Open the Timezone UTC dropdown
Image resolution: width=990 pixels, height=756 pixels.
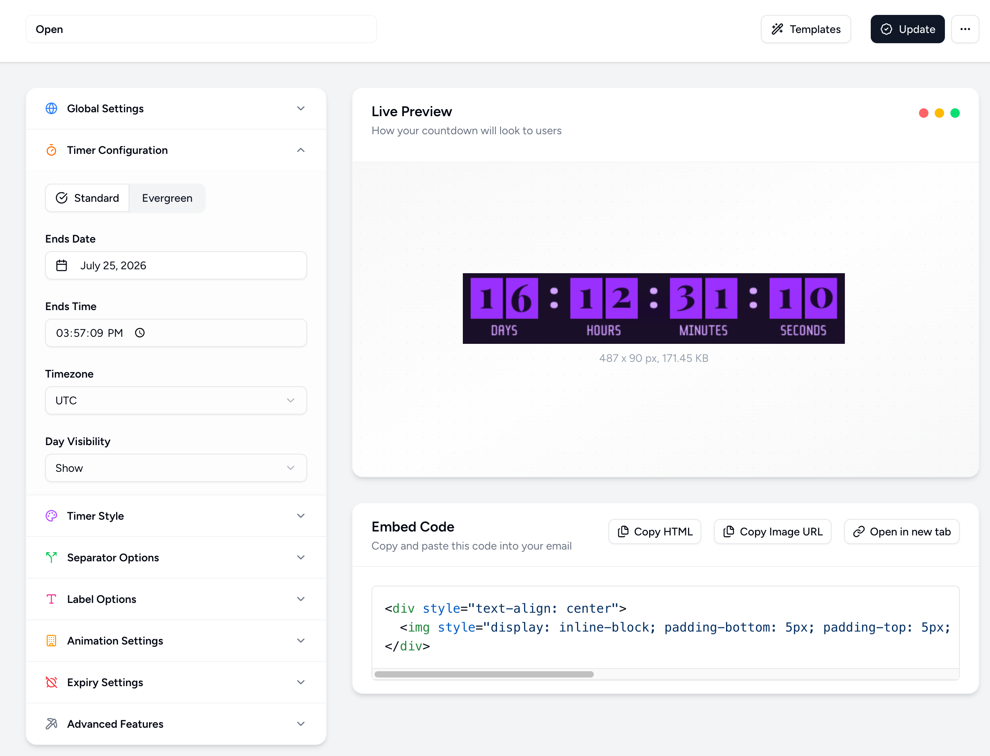pyautogui.click(x=176, y=400)
